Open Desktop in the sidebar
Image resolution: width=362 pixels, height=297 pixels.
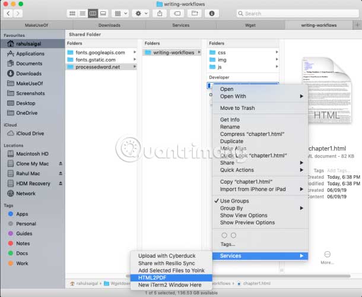pyautogui.click(x=32, y=103)
